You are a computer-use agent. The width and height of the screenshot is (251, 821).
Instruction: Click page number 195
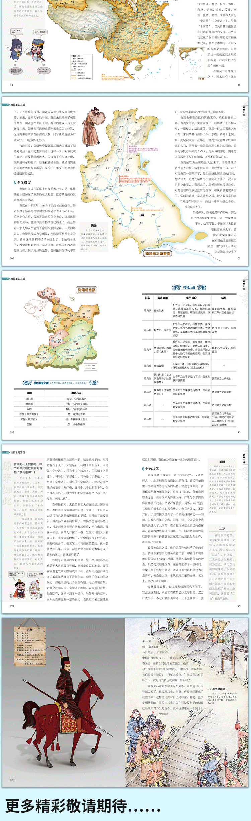coord(238,606)
